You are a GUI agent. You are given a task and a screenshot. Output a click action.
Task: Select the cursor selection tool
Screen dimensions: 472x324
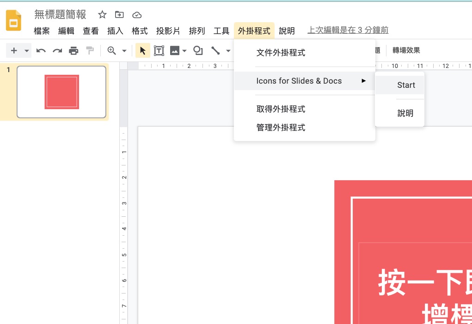(142, 51)
